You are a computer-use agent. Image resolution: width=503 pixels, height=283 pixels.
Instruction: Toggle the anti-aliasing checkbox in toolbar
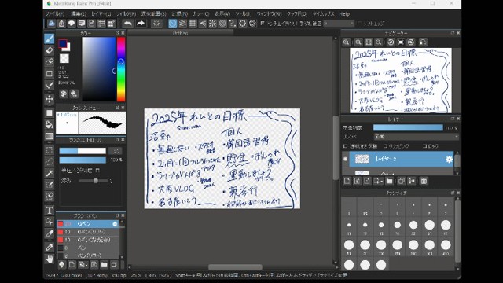click(263, 24)
